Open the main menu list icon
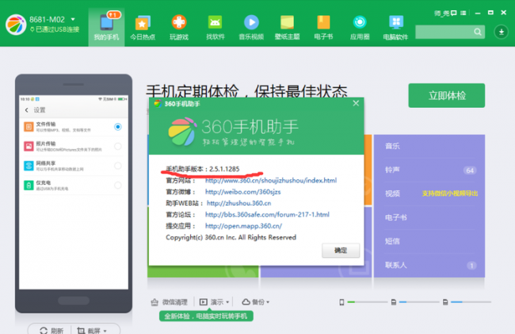Viewport: 515px width, 334px height. 463,13
